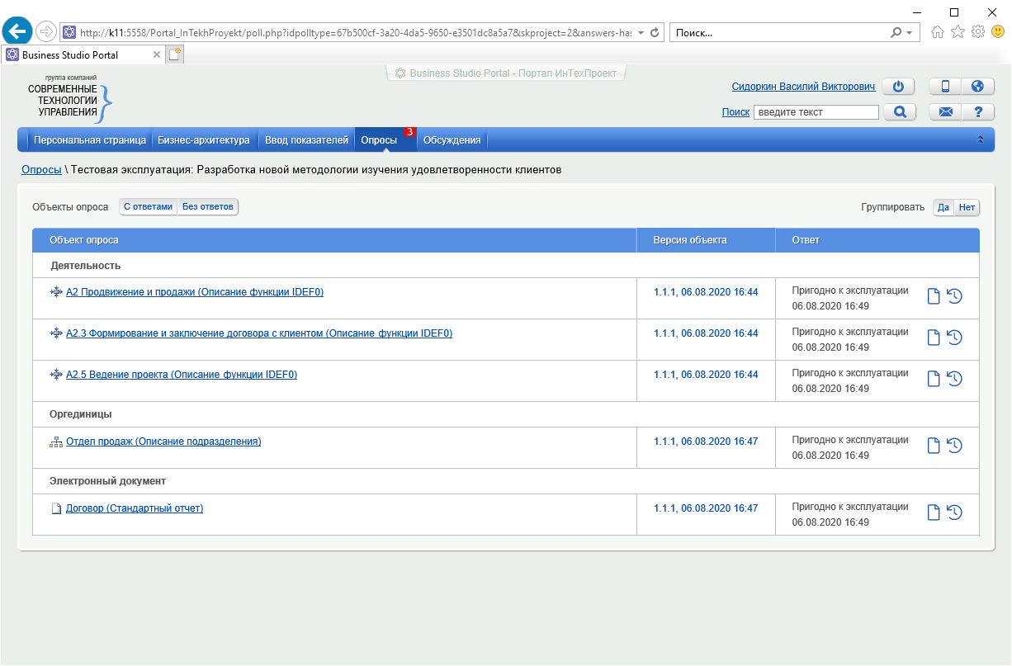The height and width of the screenshot is (666, 1012).
Task: View answer history for Договор row
Action: tap(955, 512)
